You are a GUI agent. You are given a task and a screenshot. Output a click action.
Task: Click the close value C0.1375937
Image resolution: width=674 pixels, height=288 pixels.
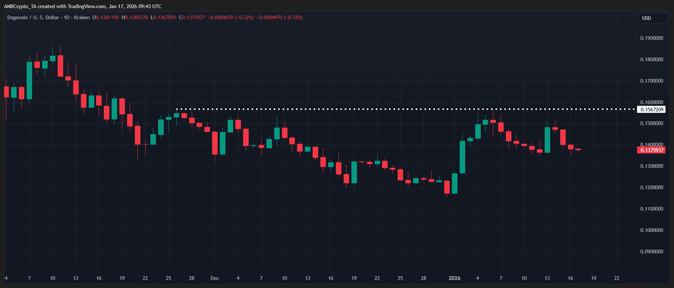point(192,17)
